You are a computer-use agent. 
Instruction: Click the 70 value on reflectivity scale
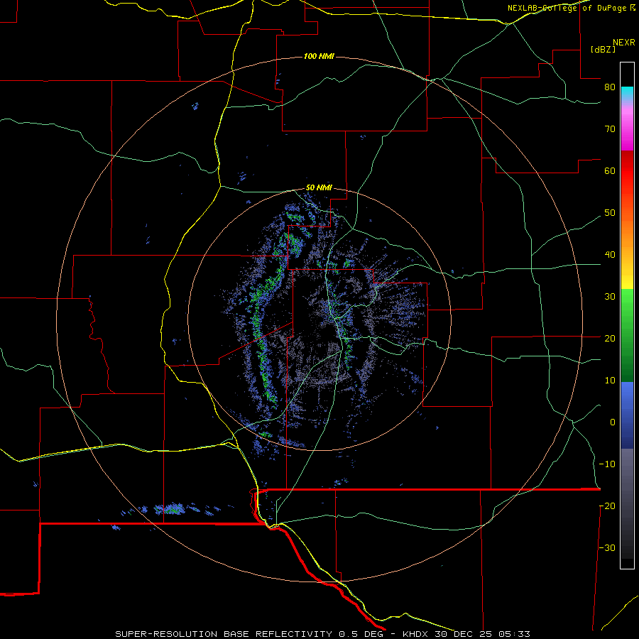pos(610,129)
